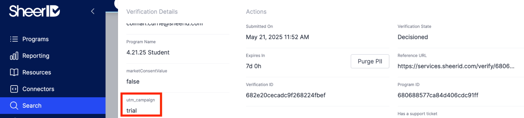The image size is (524, 118).
Task: Click the 4.21.25 Student program name
Action: click(x=148, y=52)
